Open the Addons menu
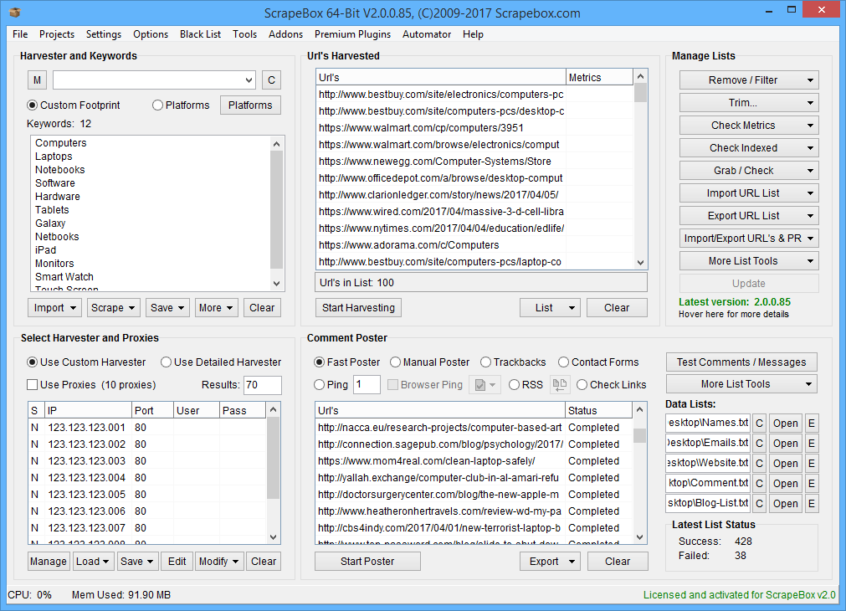This screenshot has width=846, height=611. (x=285, y=34)
